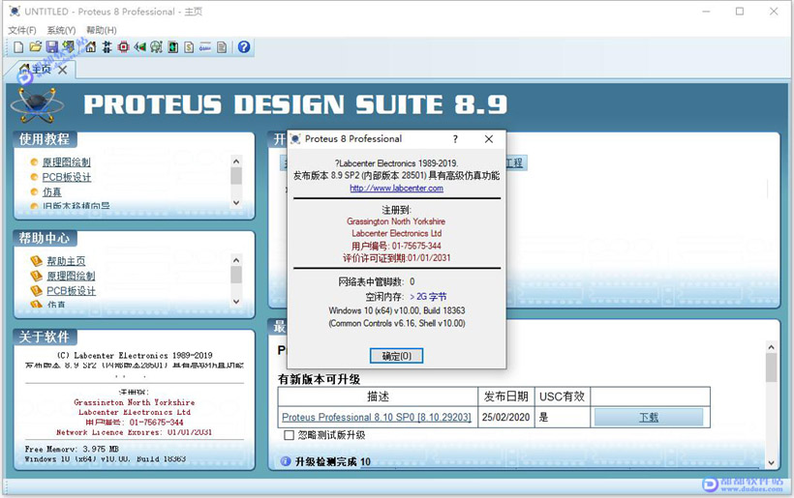Screen dimensions: 794x498
Task: Click the 帮助中心 scrollbar thumb
Action: 236,275
